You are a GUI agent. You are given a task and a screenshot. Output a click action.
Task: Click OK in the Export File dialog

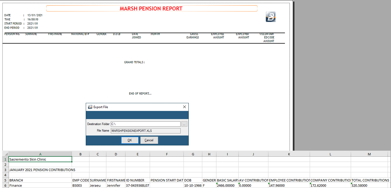point(130,140)
